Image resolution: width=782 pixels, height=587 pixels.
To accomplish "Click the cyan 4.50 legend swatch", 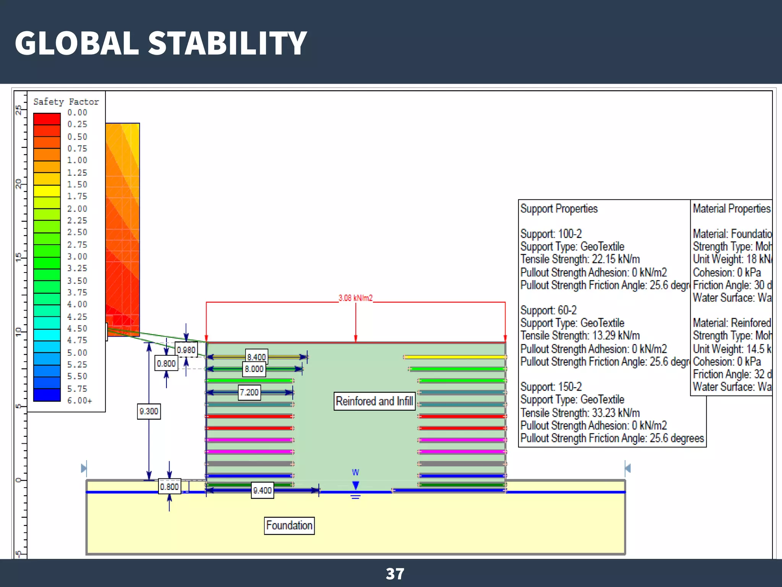I will [47, 335].
